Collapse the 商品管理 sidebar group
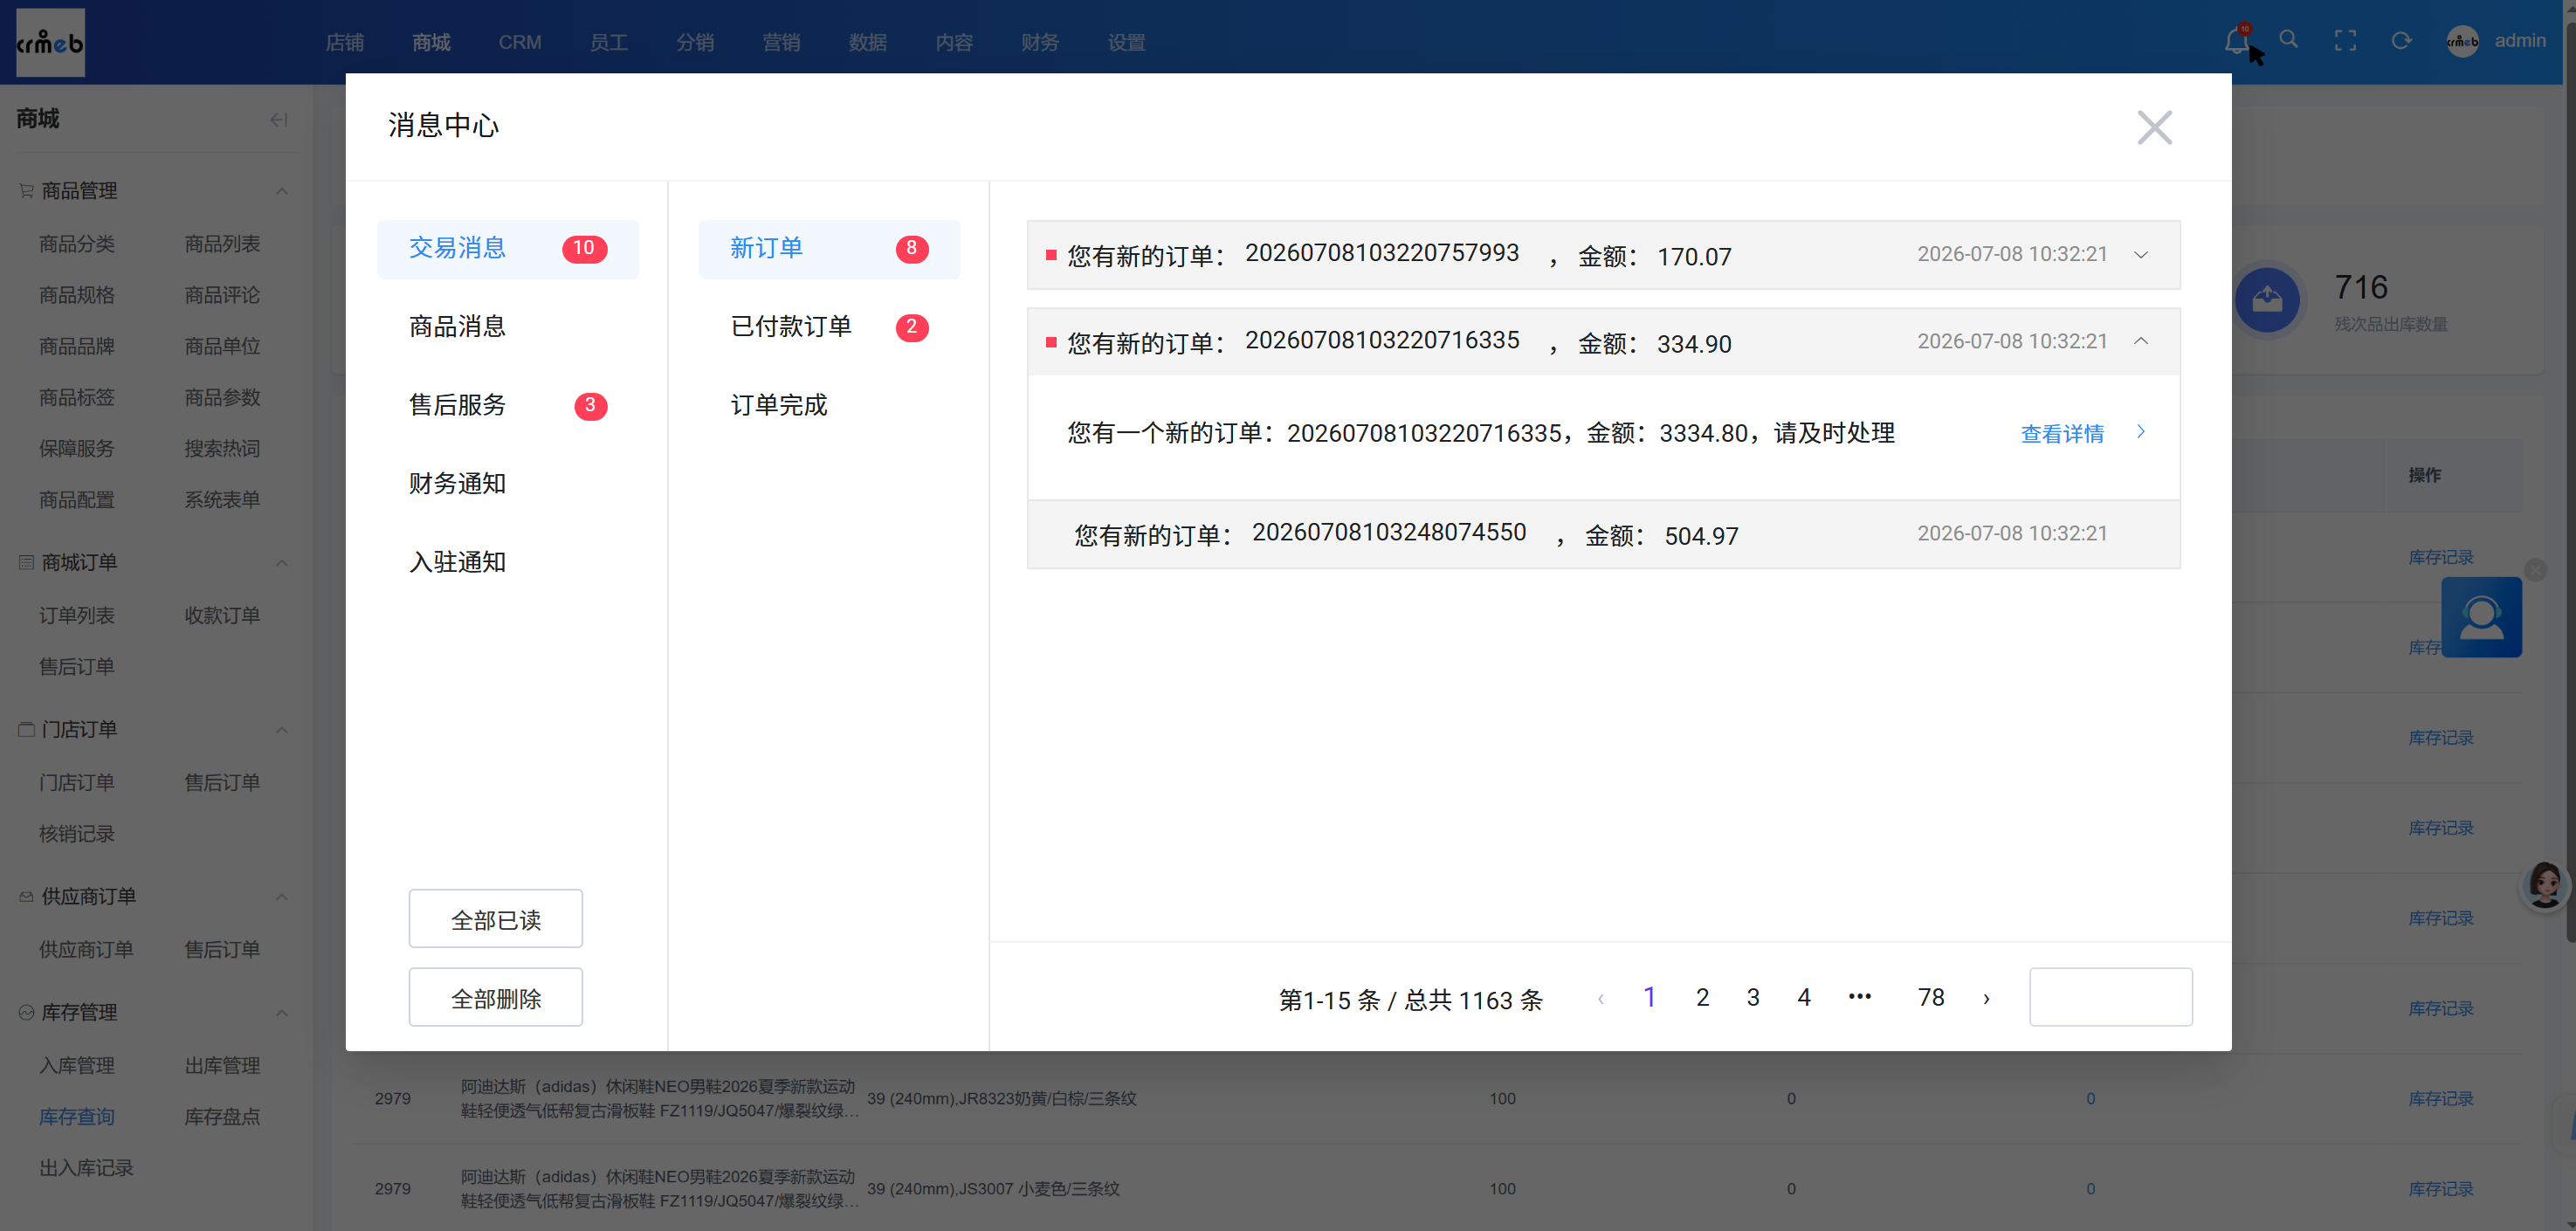The width and height of the screenshot is (2576, 1231). point(282,191)
